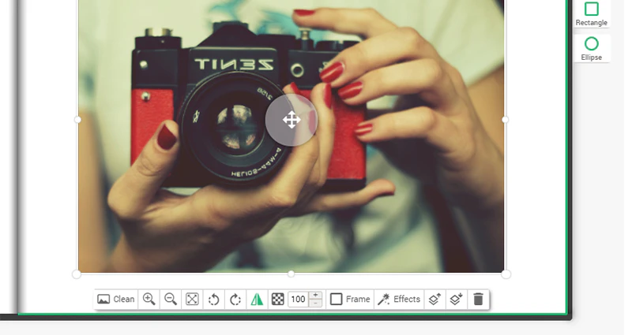
Task: Bring the layer forward
Action: (434, 300)
